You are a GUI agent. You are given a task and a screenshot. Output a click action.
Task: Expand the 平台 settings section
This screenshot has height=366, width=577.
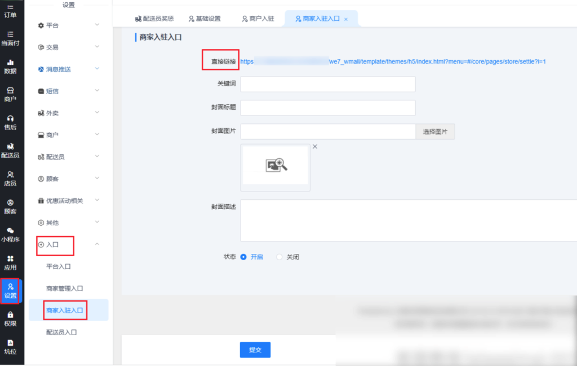(x=68, y=25)
